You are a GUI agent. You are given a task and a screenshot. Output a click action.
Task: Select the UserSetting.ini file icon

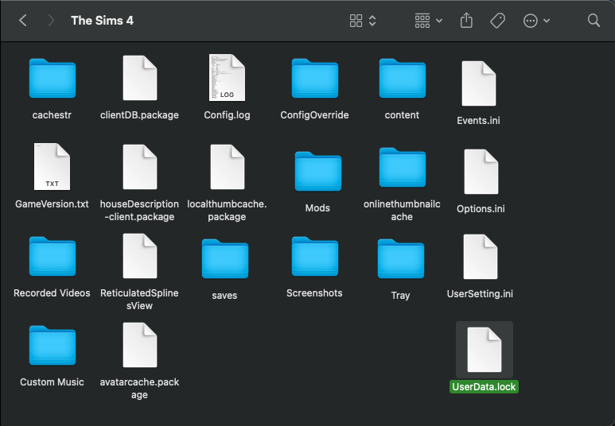pyautogui.click(x=480, y=256)
